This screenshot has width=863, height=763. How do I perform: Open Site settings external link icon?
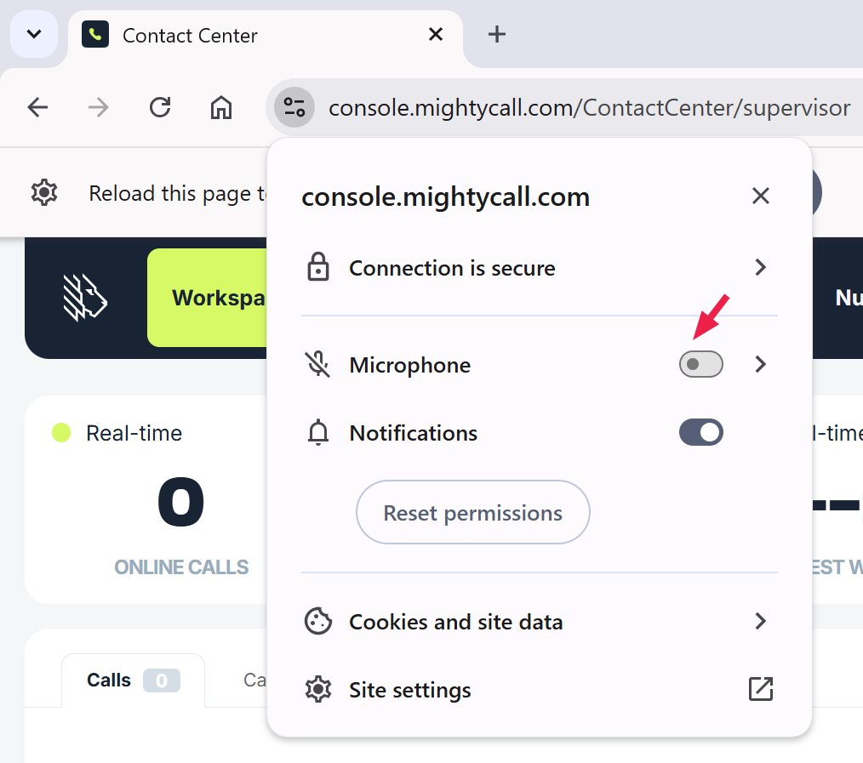pos(760,690)
